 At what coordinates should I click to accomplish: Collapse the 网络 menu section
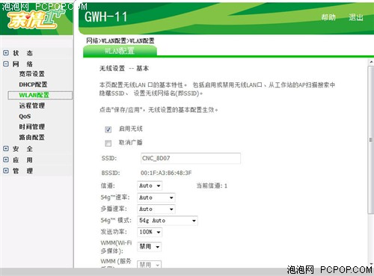(x=6, y=64)
